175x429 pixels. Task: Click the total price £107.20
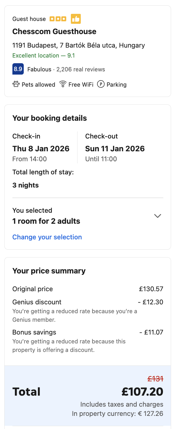[142, 392]
